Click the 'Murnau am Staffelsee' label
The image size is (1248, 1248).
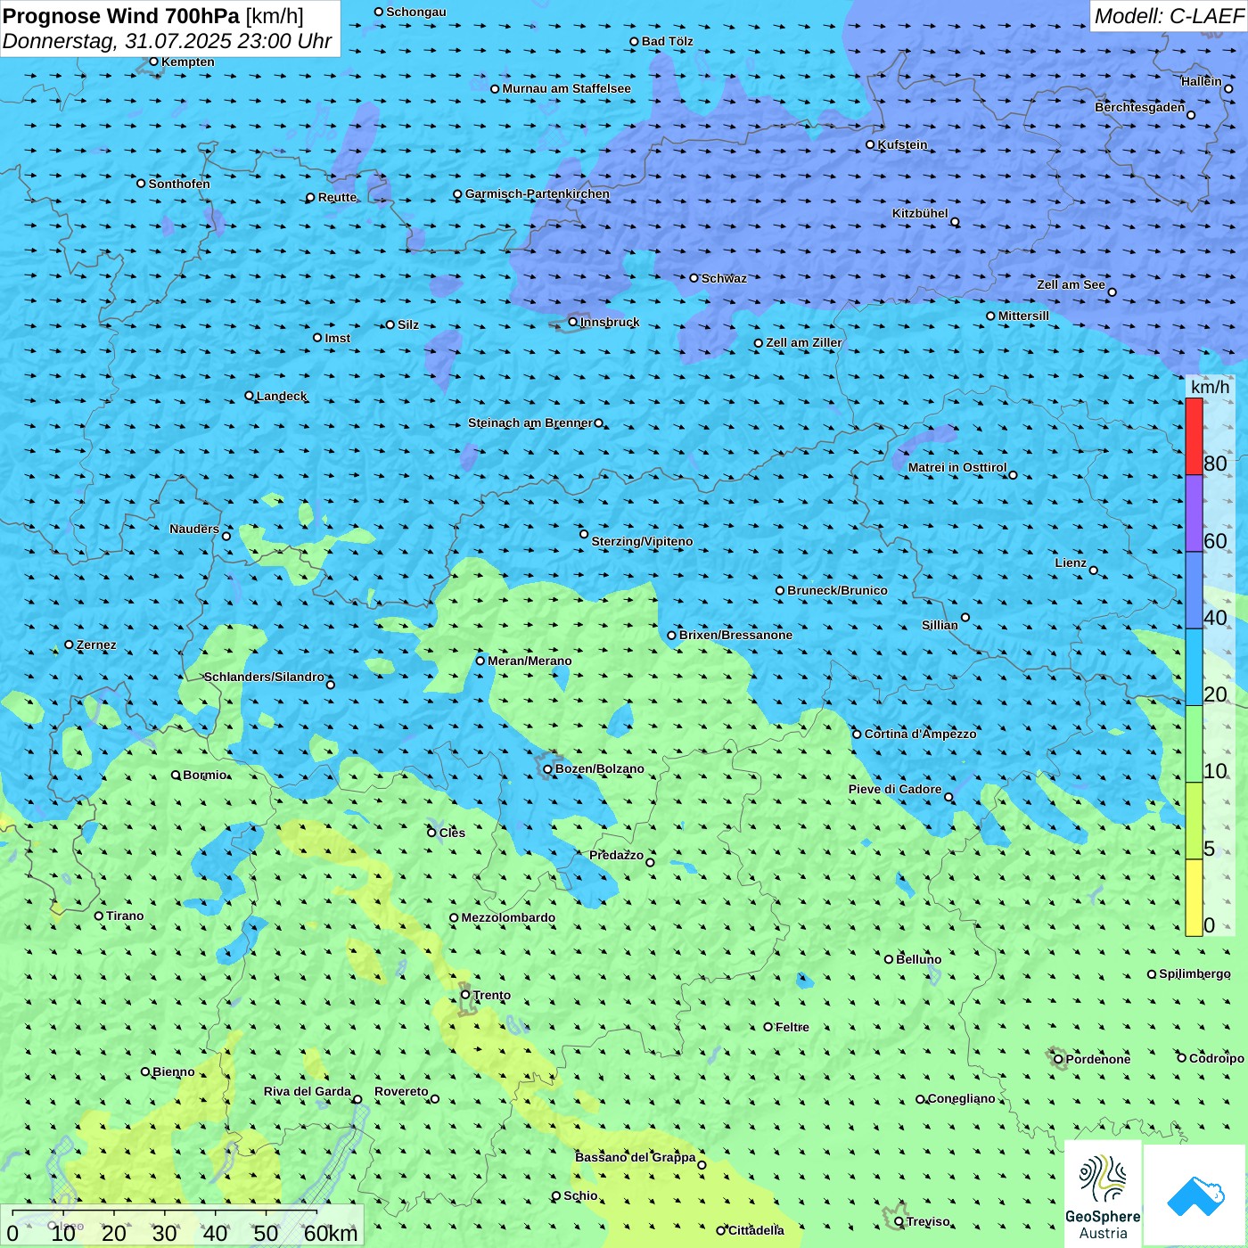(566, 88)
